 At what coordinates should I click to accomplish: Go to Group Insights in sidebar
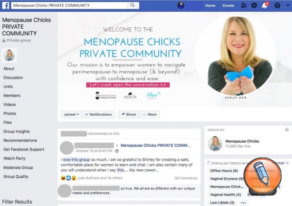coord(16,131)
